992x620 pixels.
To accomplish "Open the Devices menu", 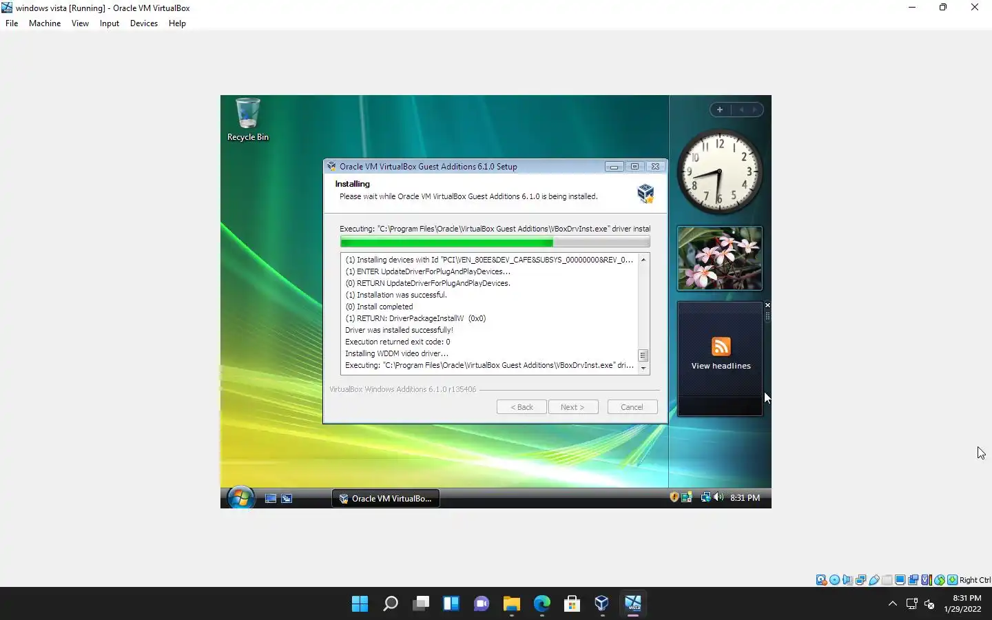I will coord(144,23).
